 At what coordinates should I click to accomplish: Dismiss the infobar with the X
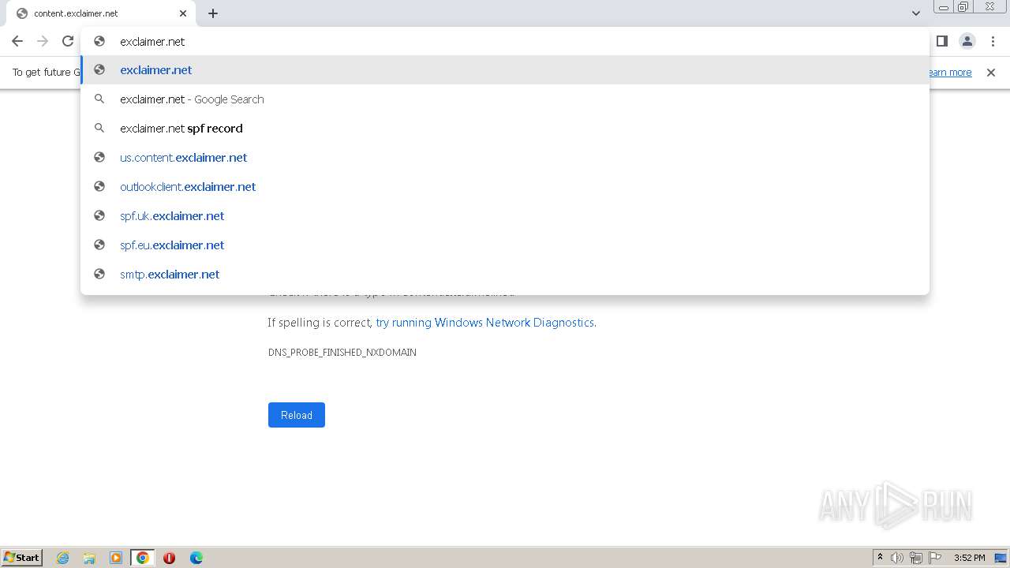coord(991,73)
